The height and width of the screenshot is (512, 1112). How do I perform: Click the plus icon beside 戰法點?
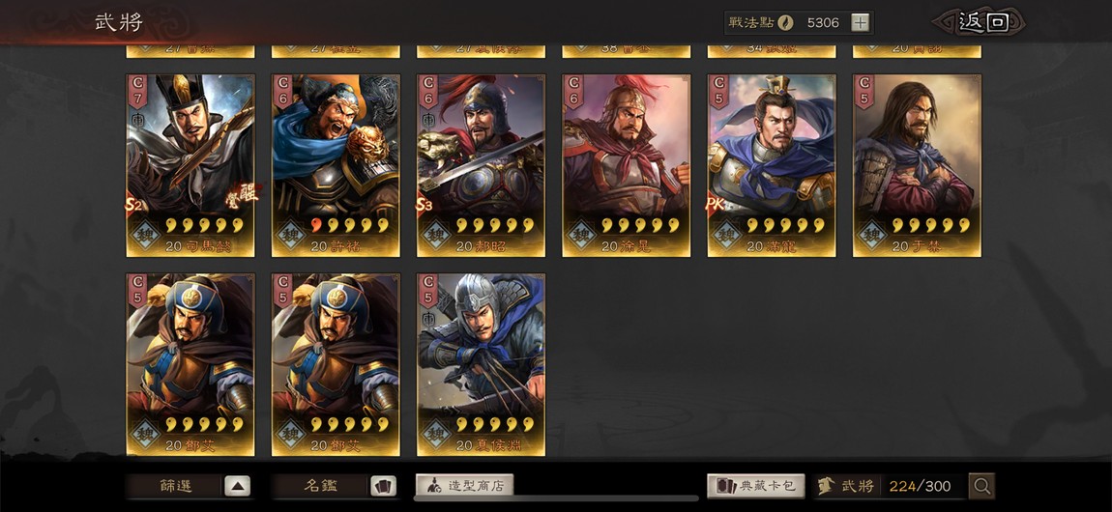860,22
